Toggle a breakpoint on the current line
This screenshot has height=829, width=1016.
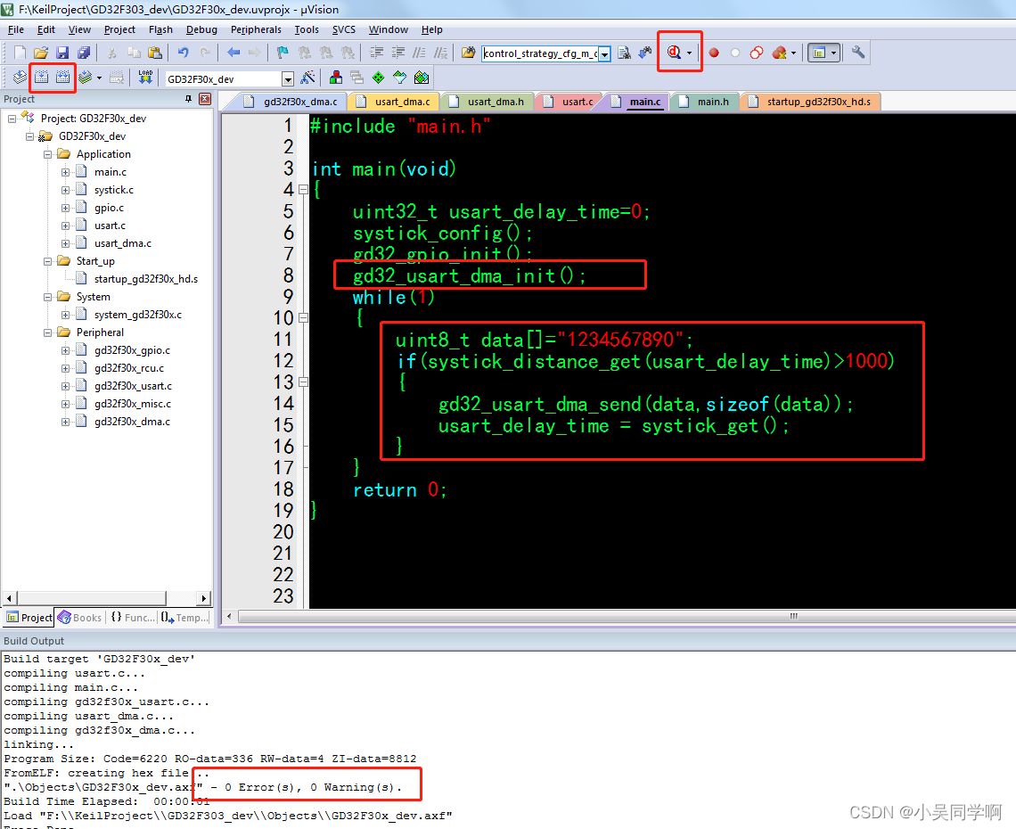click(x=712, y=52)
